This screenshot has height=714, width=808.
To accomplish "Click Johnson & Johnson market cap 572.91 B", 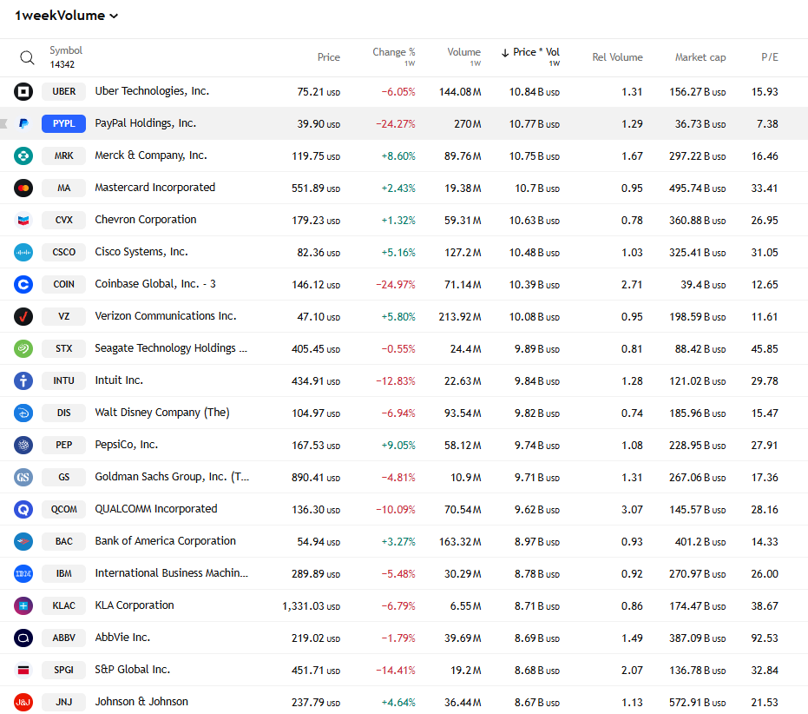I will point(697,702).
